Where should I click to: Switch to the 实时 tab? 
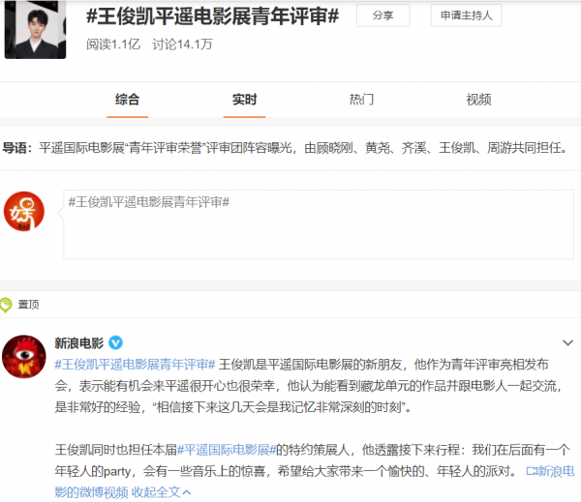244,100
